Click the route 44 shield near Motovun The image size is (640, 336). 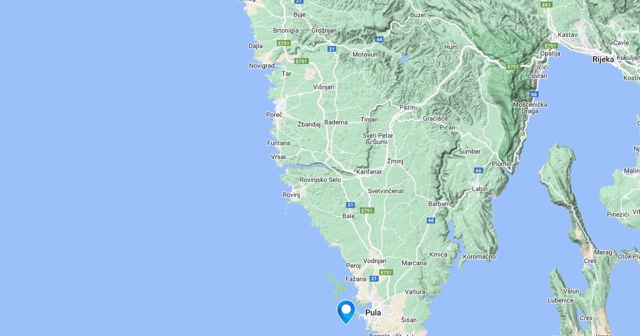coord(379,39)
